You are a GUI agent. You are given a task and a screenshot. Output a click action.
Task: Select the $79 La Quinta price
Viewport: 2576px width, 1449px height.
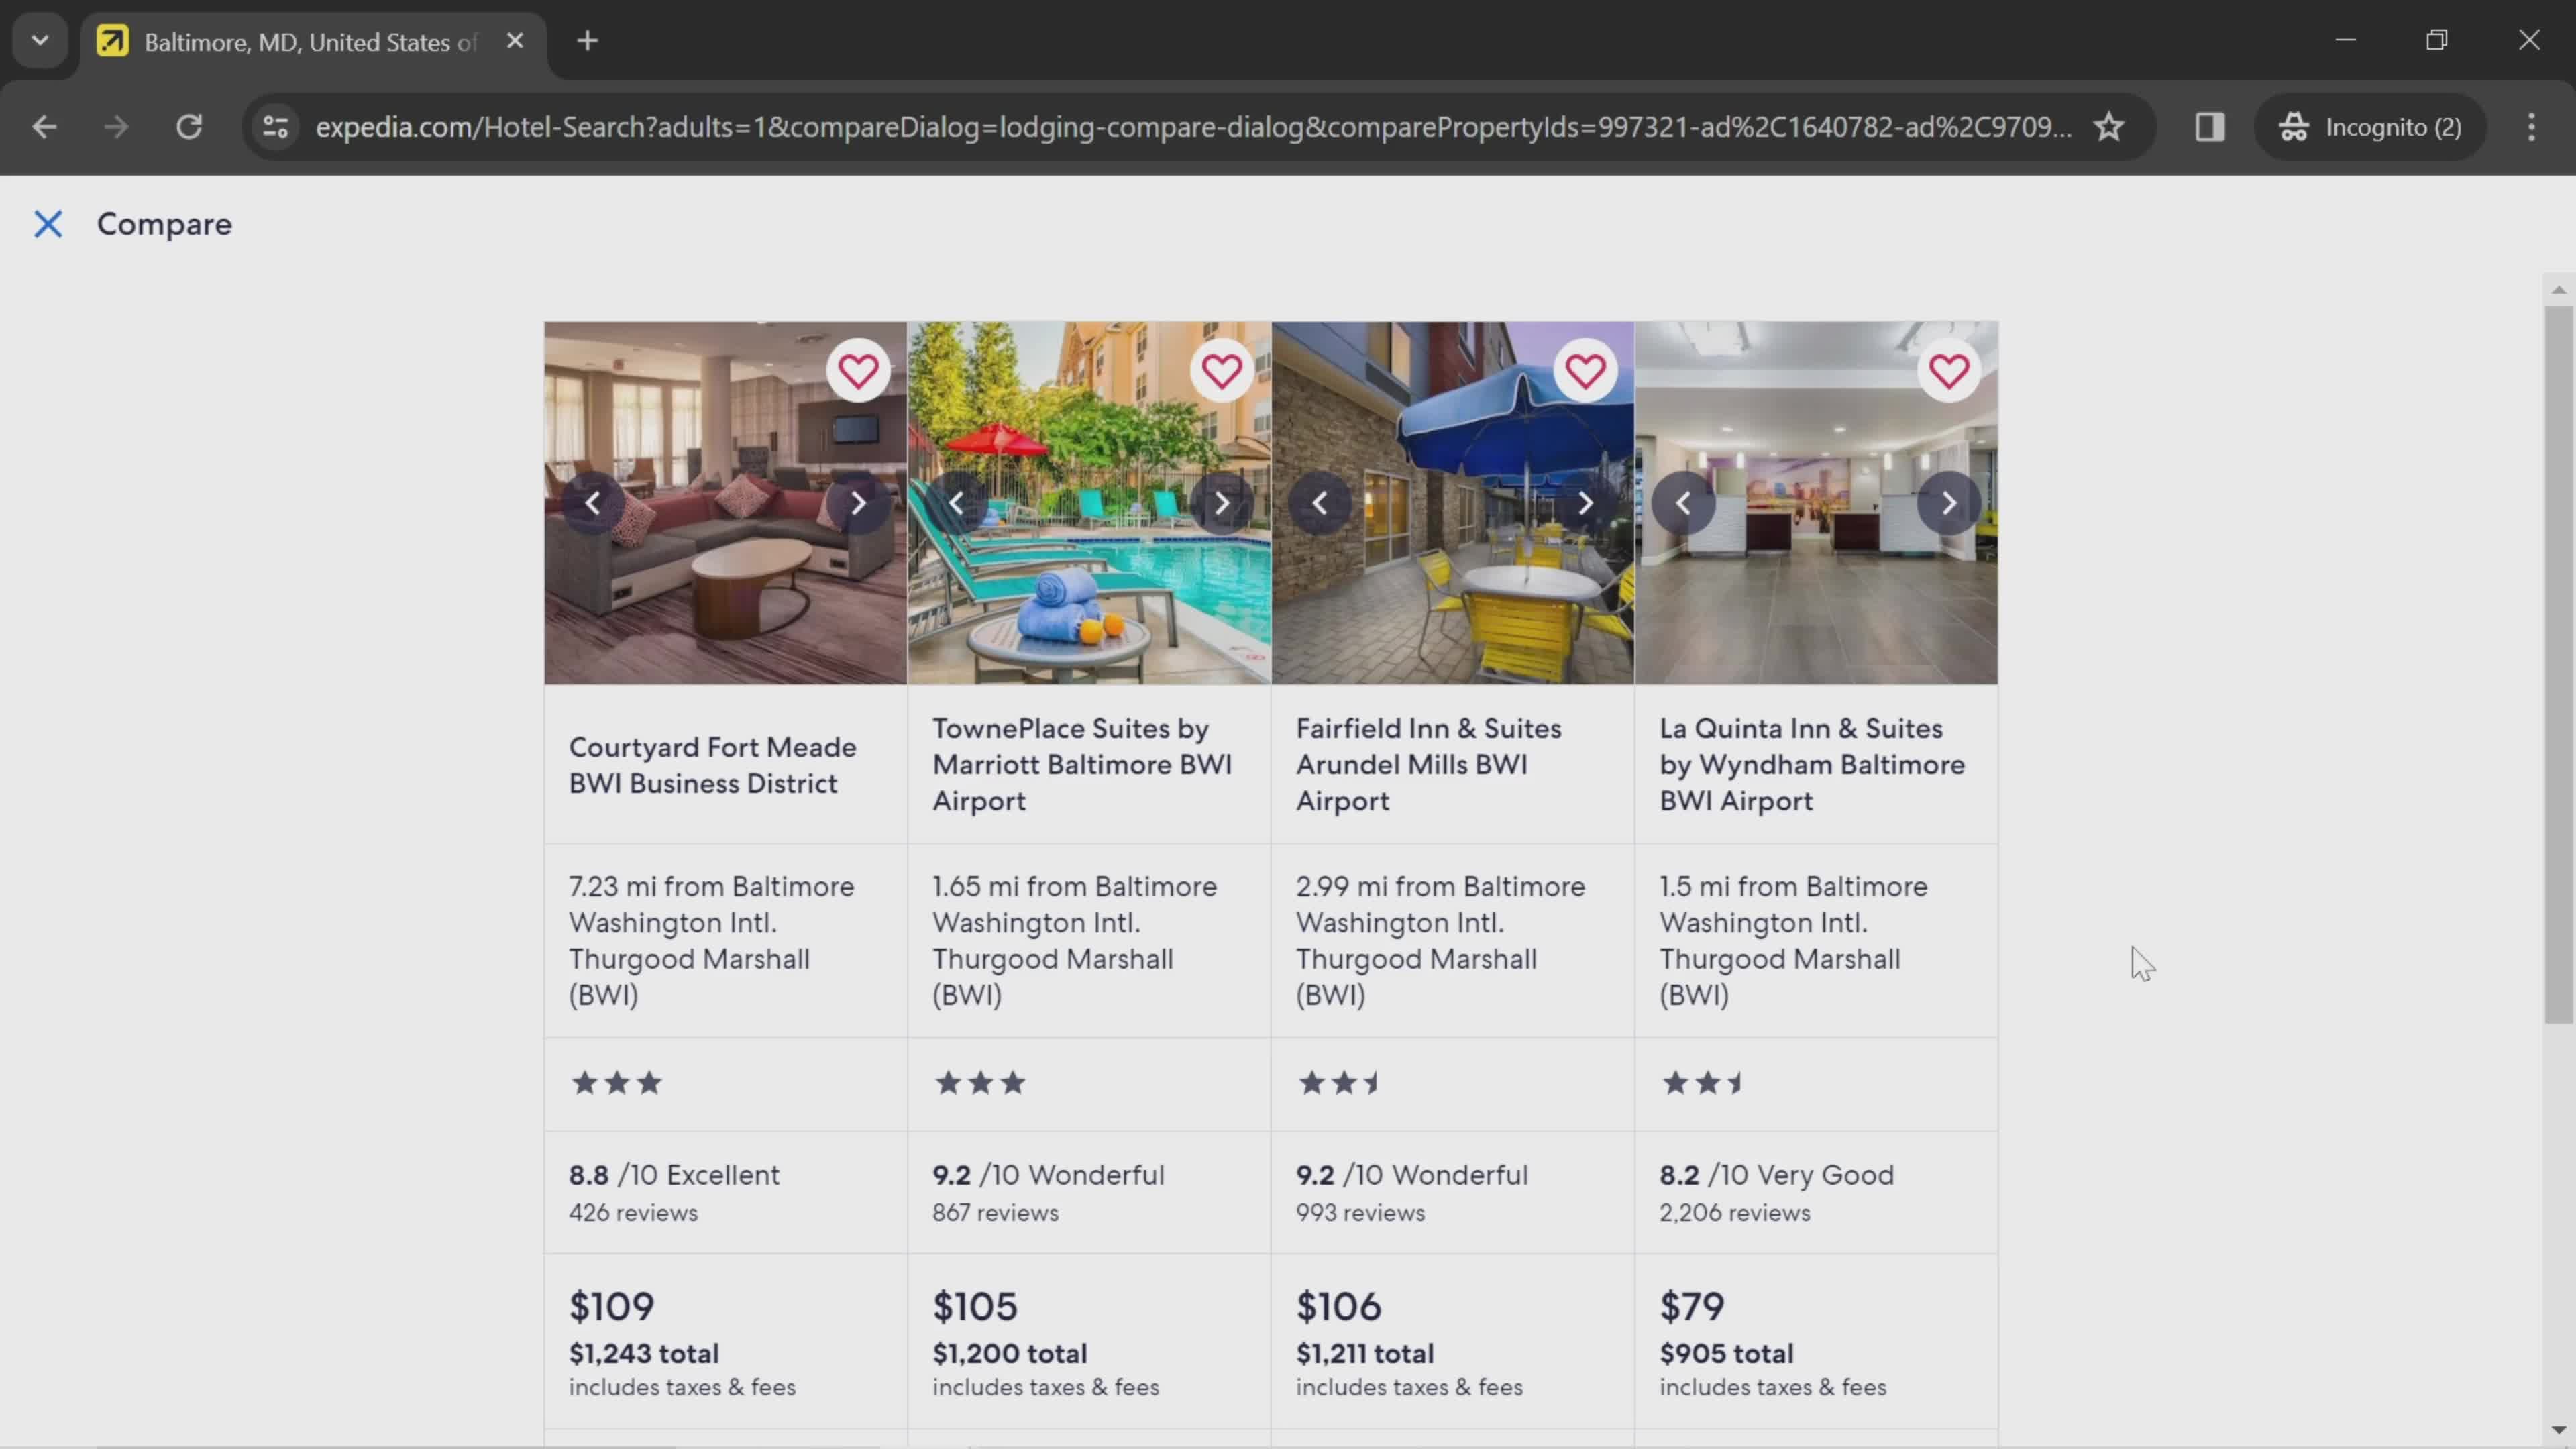[x=1692, y=1306]
